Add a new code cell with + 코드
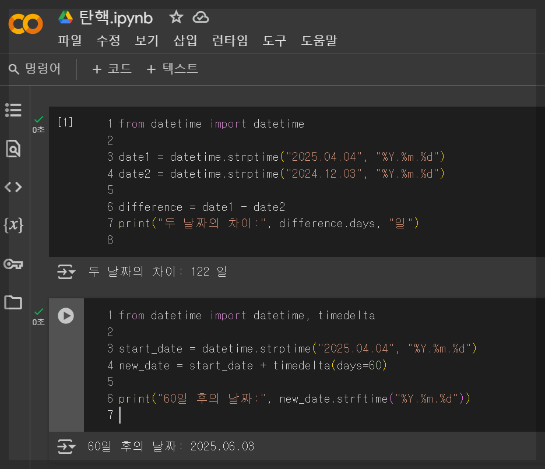 pos(111,69)
